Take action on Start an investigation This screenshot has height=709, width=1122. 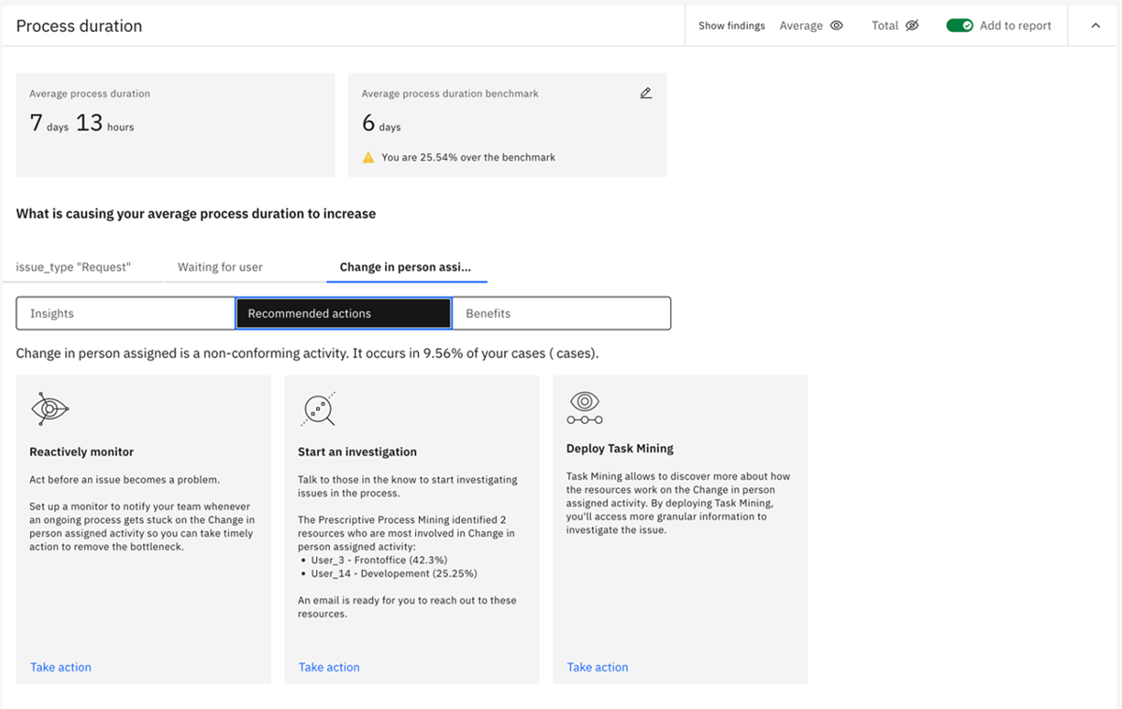click(x=328, y=667)
